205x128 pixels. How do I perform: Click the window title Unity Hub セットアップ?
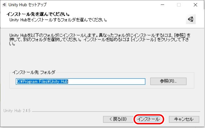(28, 5)
